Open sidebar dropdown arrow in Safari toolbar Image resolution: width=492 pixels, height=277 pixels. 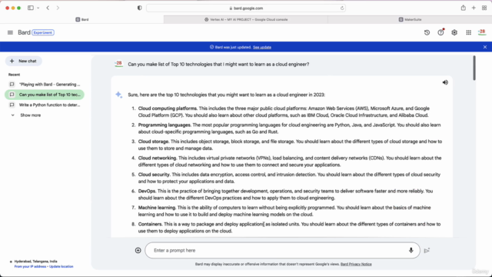(x=38, y=8)
